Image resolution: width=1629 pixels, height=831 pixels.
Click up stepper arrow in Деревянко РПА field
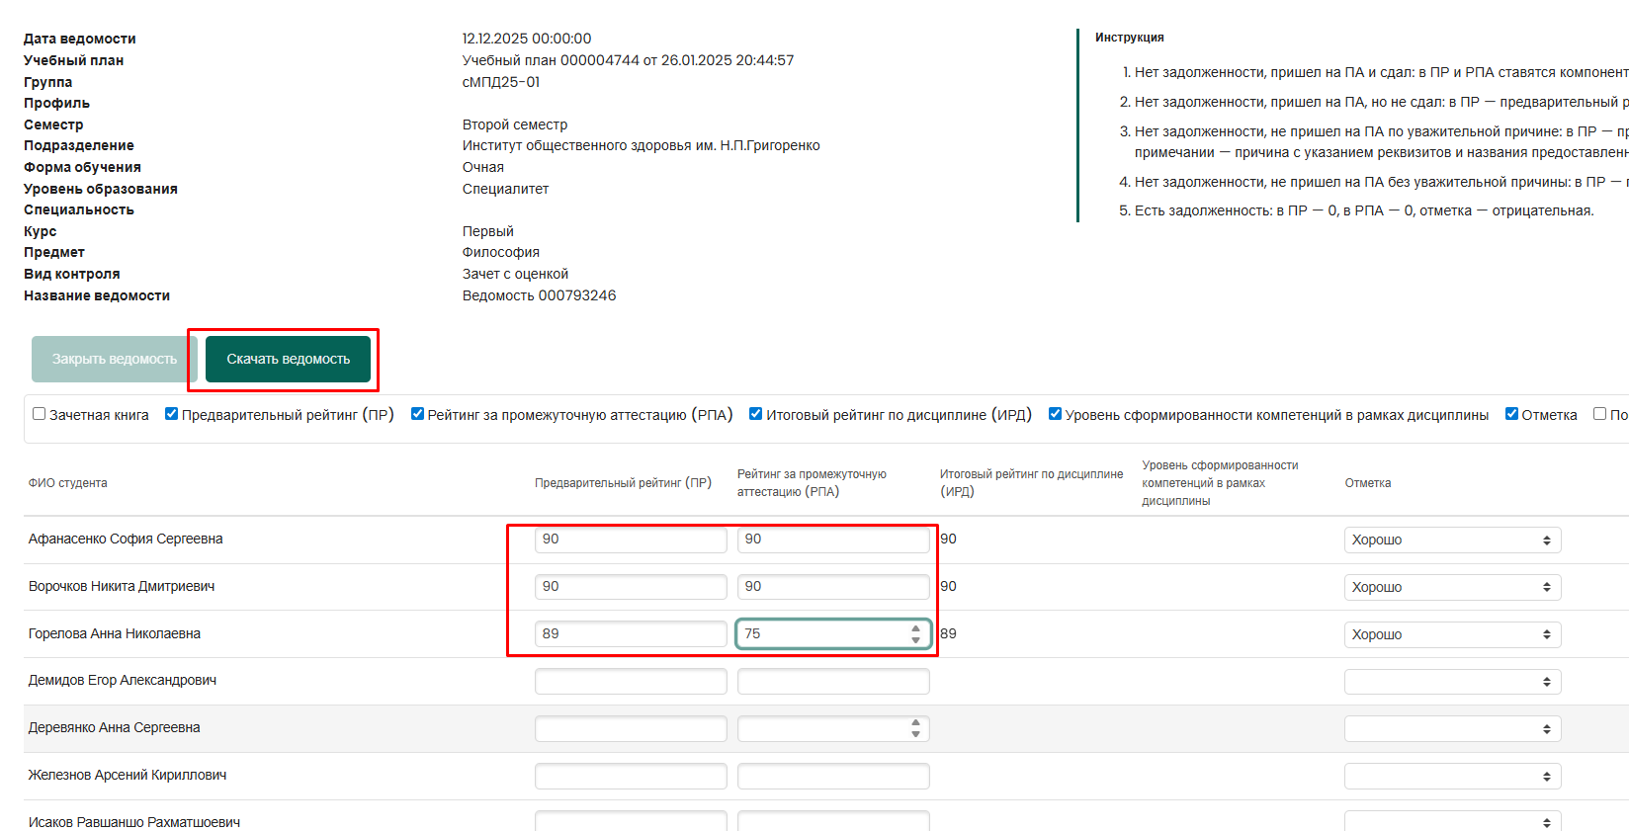coord(915,723)
